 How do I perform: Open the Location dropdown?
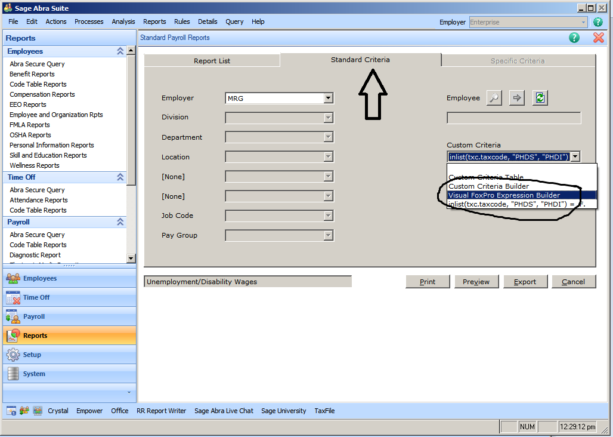pyautogui.click(x=329, y=157)
